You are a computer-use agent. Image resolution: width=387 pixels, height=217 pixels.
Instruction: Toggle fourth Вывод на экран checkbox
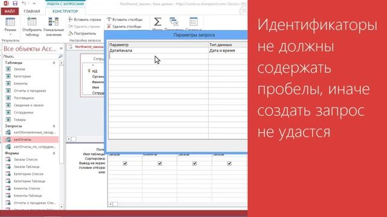tap(229, 163)
